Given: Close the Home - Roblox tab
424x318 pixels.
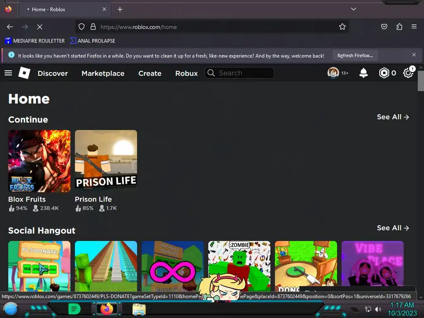Looking at the screenshot, I should (104, 9).
